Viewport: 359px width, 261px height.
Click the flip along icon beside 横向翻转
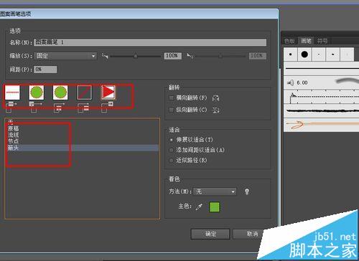tap(215, 98)
